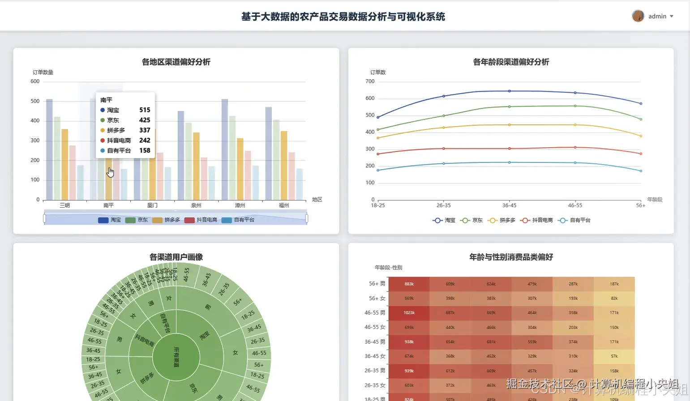Hide 自有平台 line in the age chart legend
The height and width of the screenshot is (401, 690).
tap(574, 220)
